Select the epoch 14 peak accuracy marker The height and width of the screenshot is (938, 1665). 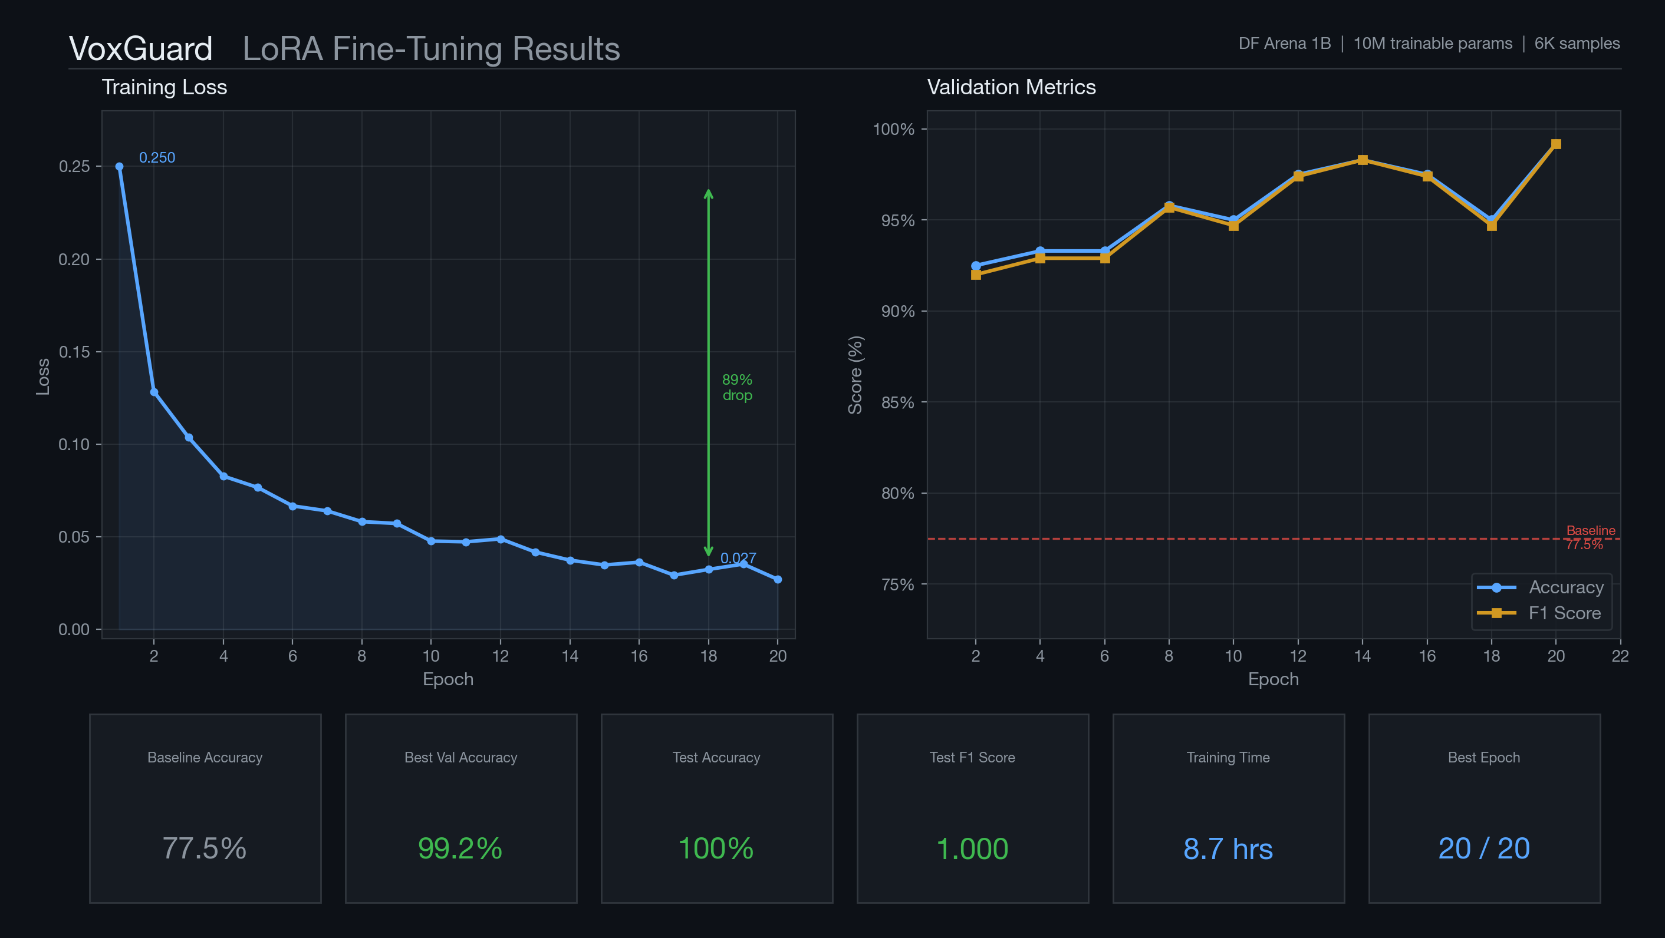tap(1362, 158)
